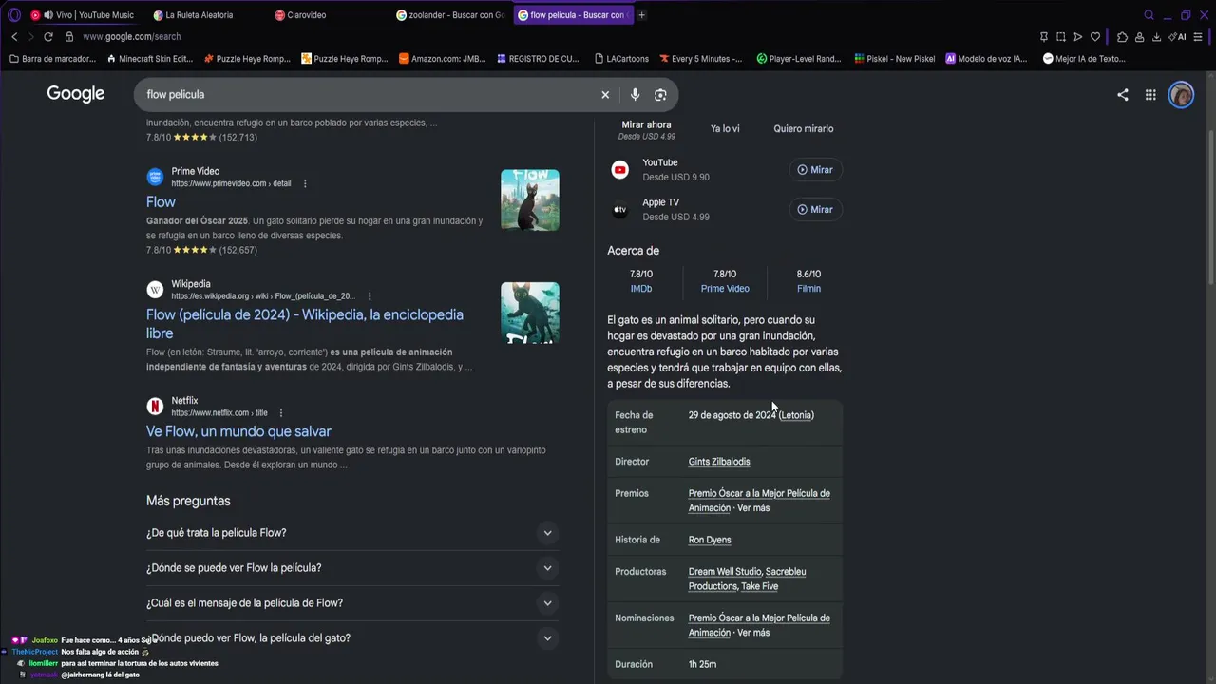The width and height of the screenshot is (1216, 684).
Task: Expand the "película del gato" question
Action: (x=351, y=638)
